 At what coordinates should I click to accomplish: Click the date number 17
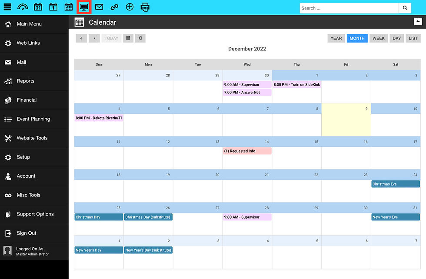point(415,142)
